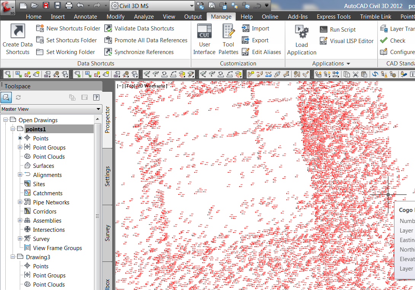Click the CAD Standards Check green checkmark

pos(384,40)
